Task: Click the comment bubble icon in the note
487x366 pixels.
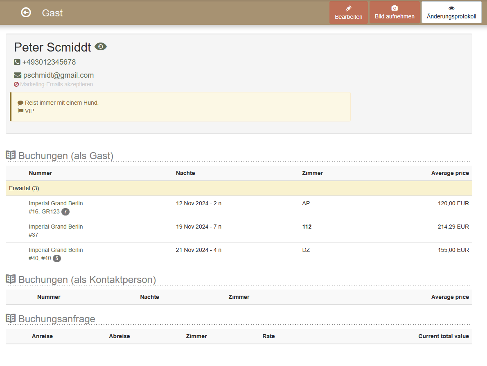Action: [20, 103]
